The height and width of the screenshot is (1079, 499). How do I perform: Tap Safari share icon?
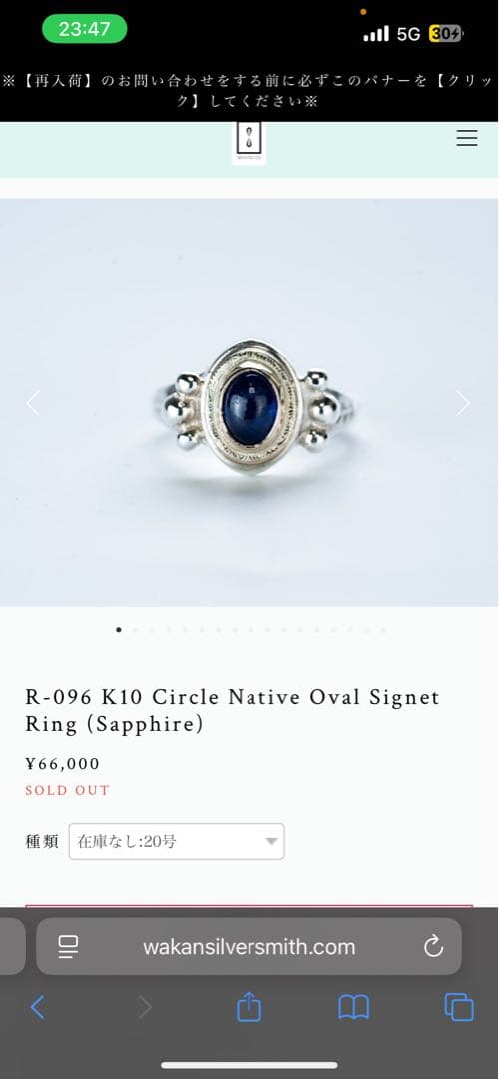[249, 1007]
